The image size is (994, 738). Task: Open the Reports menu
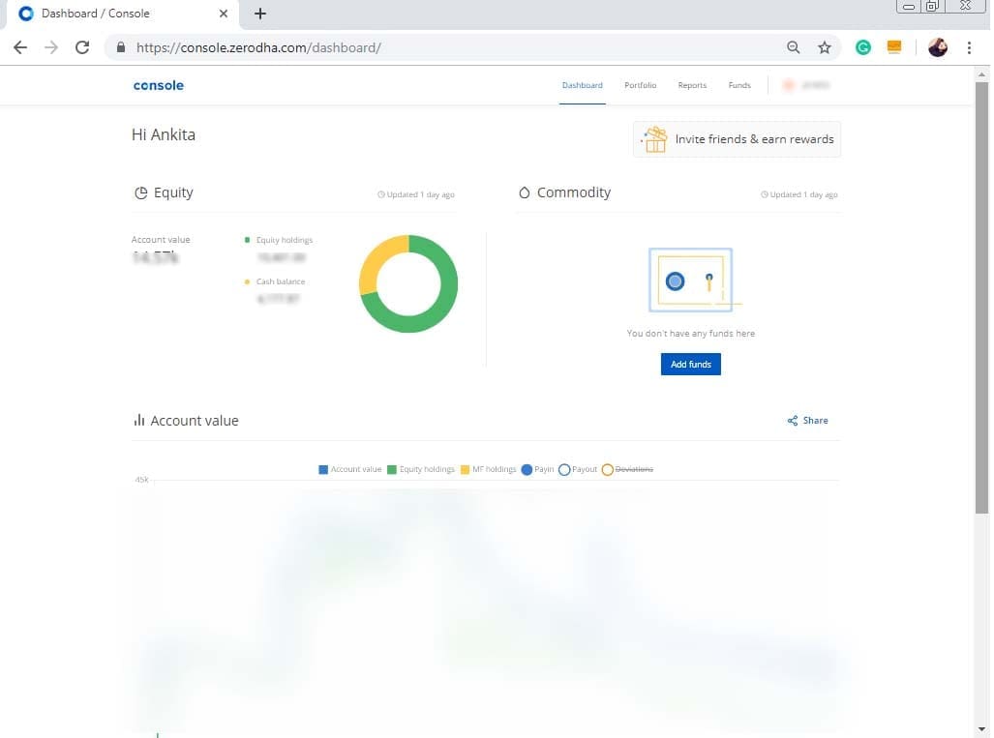(x=692, y=85)
